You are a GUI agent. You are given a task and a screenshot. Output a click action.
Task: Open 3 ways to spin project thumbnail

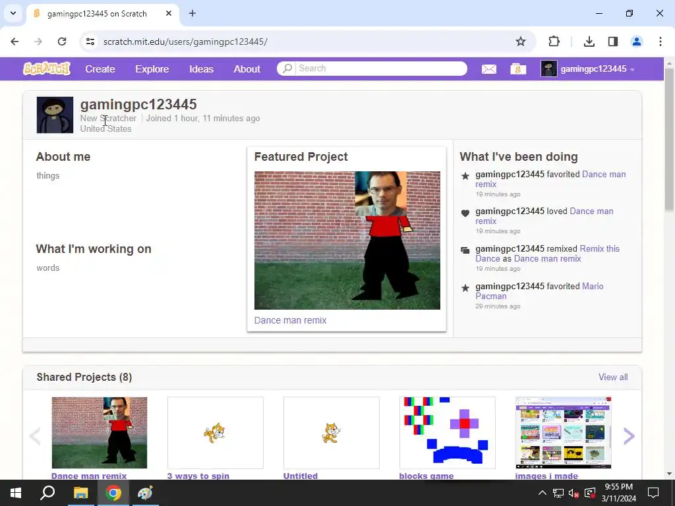[x=216, y=432]
